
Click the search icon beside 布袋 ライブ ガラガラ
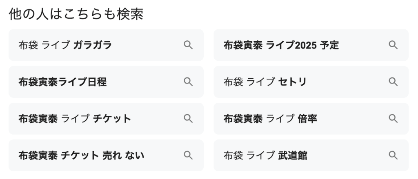click(x=188, y=45)
